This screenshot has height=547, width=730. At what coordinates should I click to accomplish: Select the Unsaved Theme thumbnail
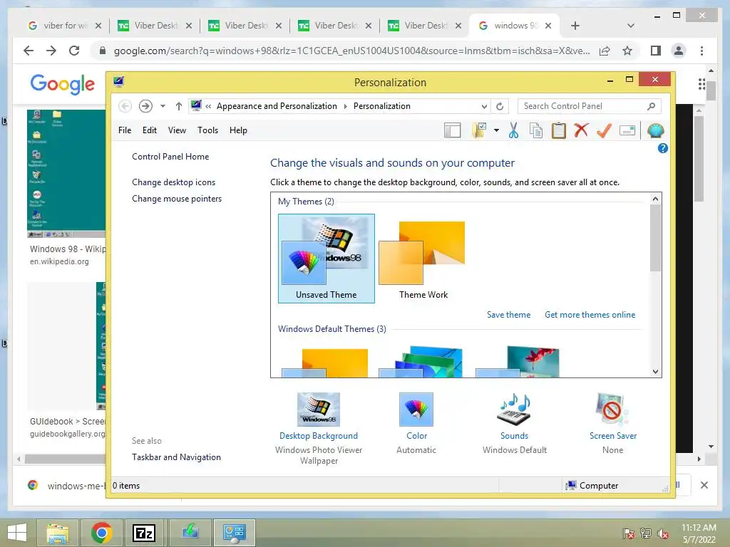pos(327,259)
